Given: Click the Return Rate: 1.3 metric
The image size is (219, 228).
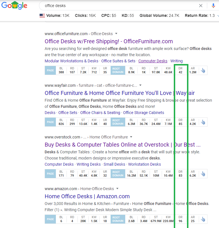Looking at the screenshot, I should coord(200,15).
